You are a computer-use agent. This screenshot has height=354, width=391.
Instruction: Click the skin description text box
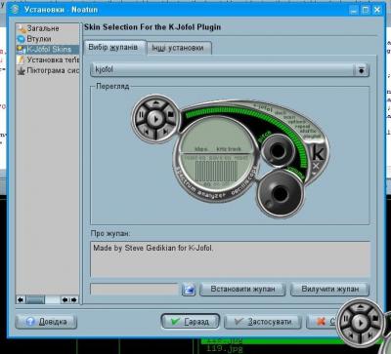click(x=230, y=258)
